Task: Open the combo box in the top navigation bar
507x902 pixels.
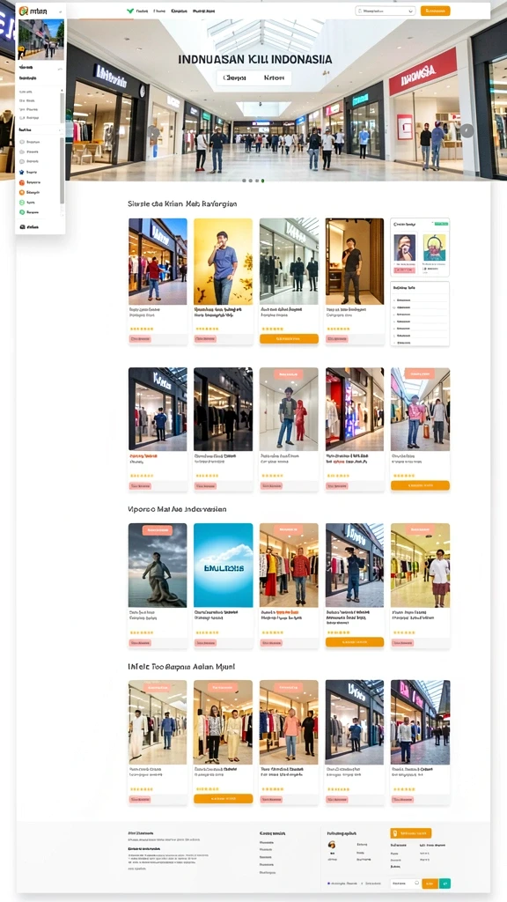Action: click(386, 11)
